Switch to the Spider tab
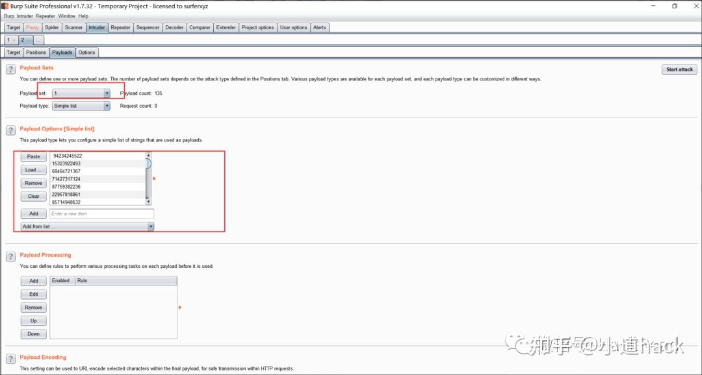 pos(52,28)
